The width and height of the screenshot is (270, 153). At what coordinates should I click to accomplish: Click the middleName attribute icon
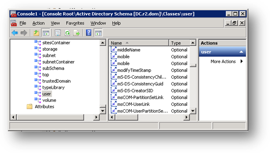click(x=114, y=50)
